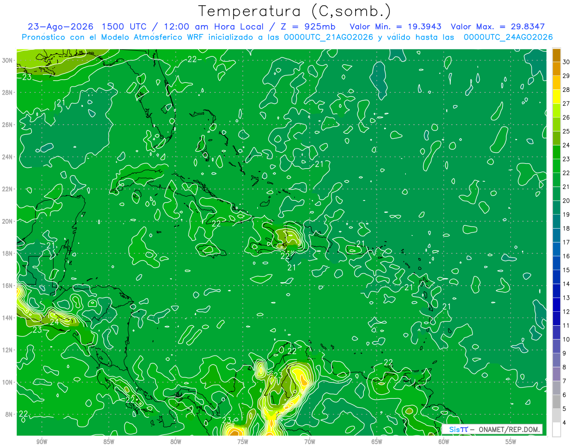Click the 85W longitude axis label
Image resolution: width=579 pixels, height=448 pixels.
pyautogui.click(x=109, y=442)
